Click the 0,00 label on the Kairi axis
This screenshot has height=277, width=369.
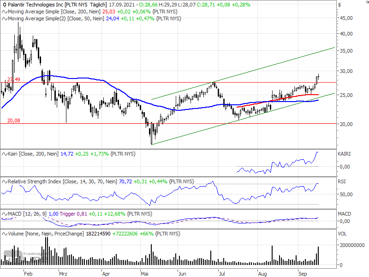[345, 167]
